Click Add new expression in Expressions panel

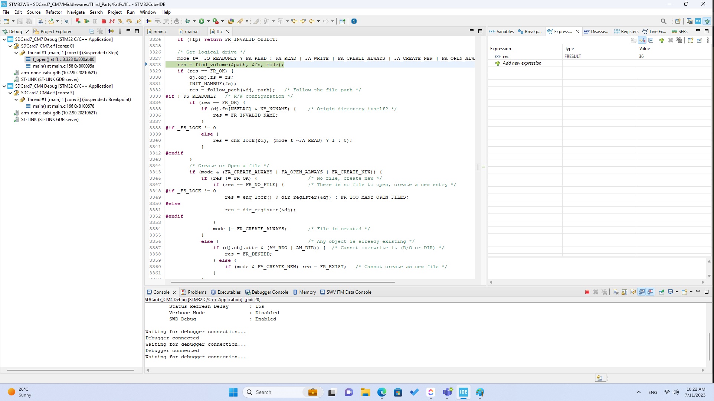tap(522, 63)
